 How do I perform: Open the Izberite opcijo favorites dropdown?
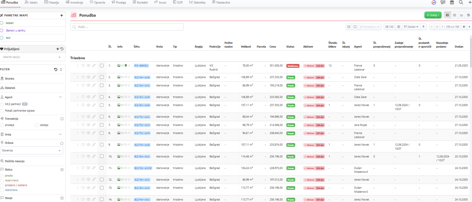click(x=31, y=57)
